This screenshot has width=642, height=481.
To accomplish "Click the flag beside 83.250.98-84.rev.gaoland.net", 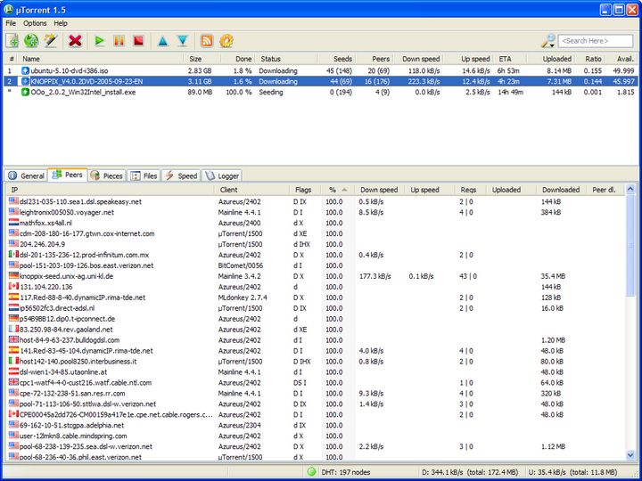I will tap(13, 329).
